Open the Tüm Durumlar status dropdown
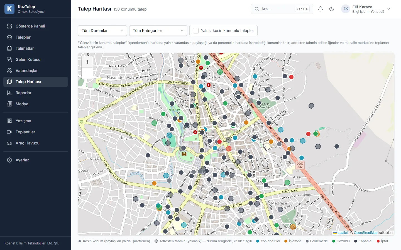Image resolution: width=401 pixels, height=250 pixels. 102,31
